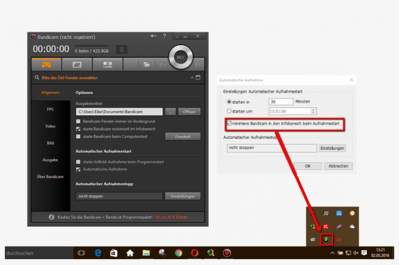Click the webcam overlay icon beside storage info
The height and width of the screenshot is (265, 399).
[x=121, y=49]
